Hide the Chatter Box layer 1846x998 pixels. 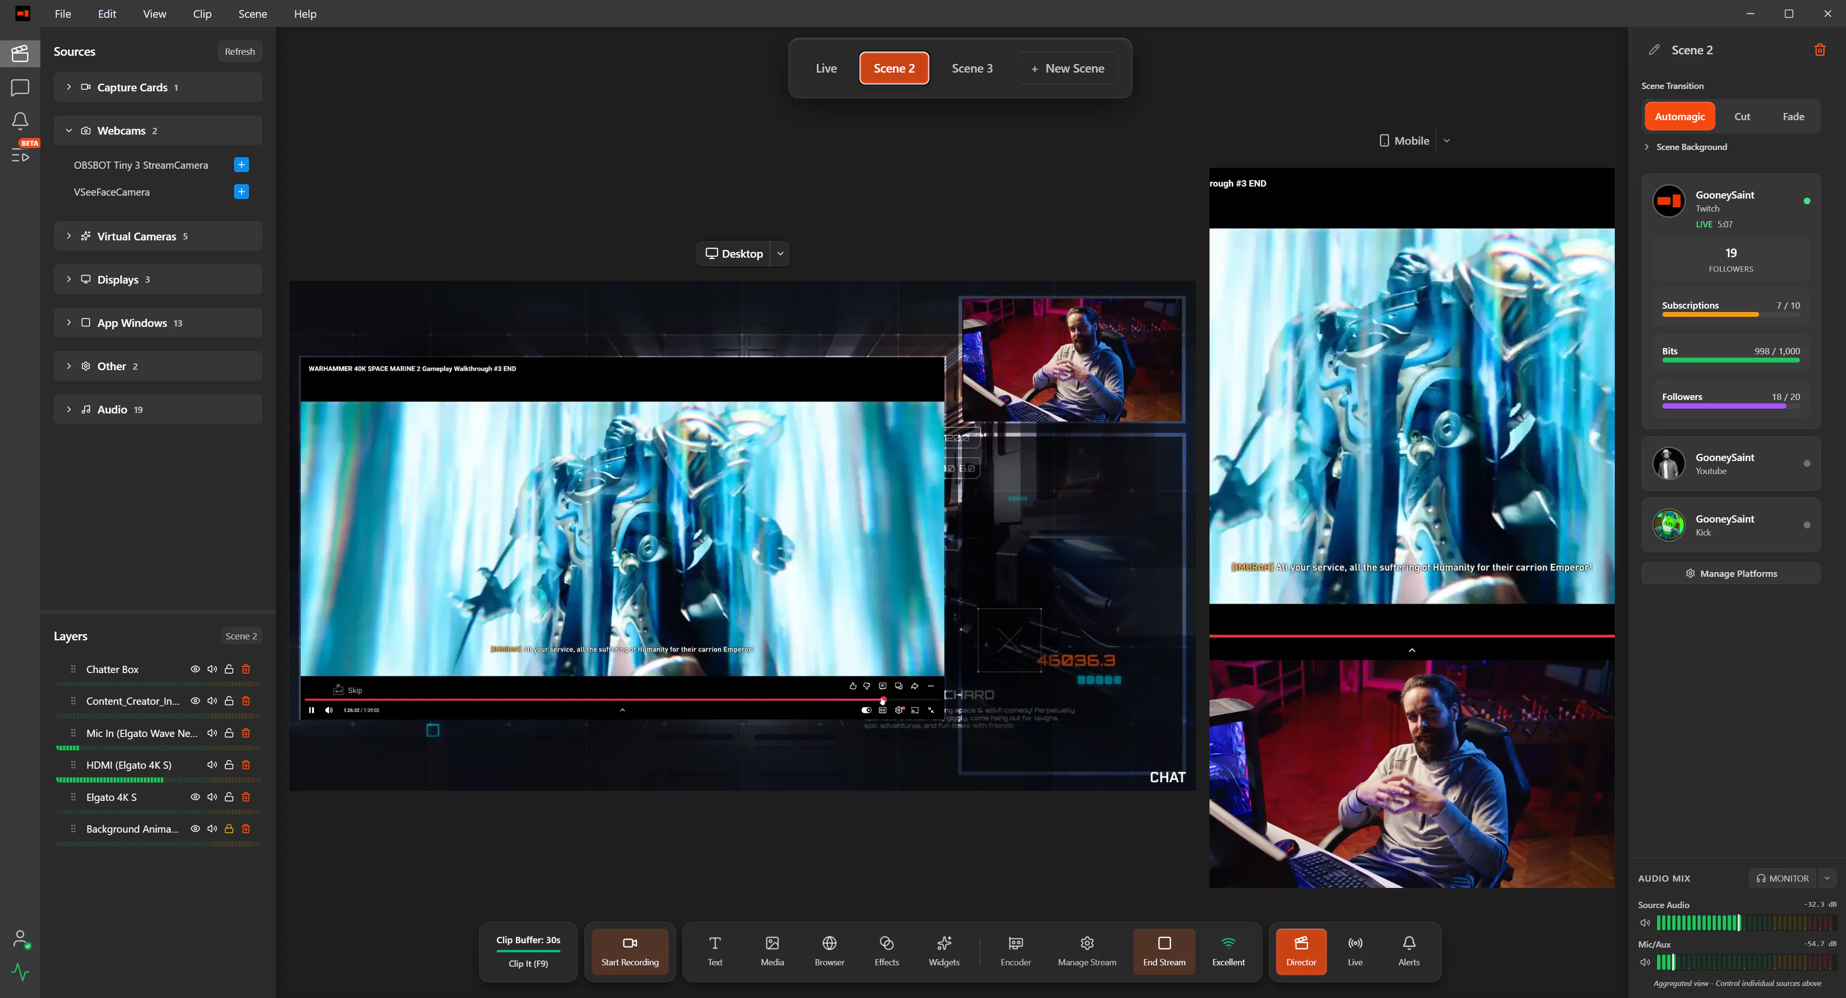coord(195,669)
